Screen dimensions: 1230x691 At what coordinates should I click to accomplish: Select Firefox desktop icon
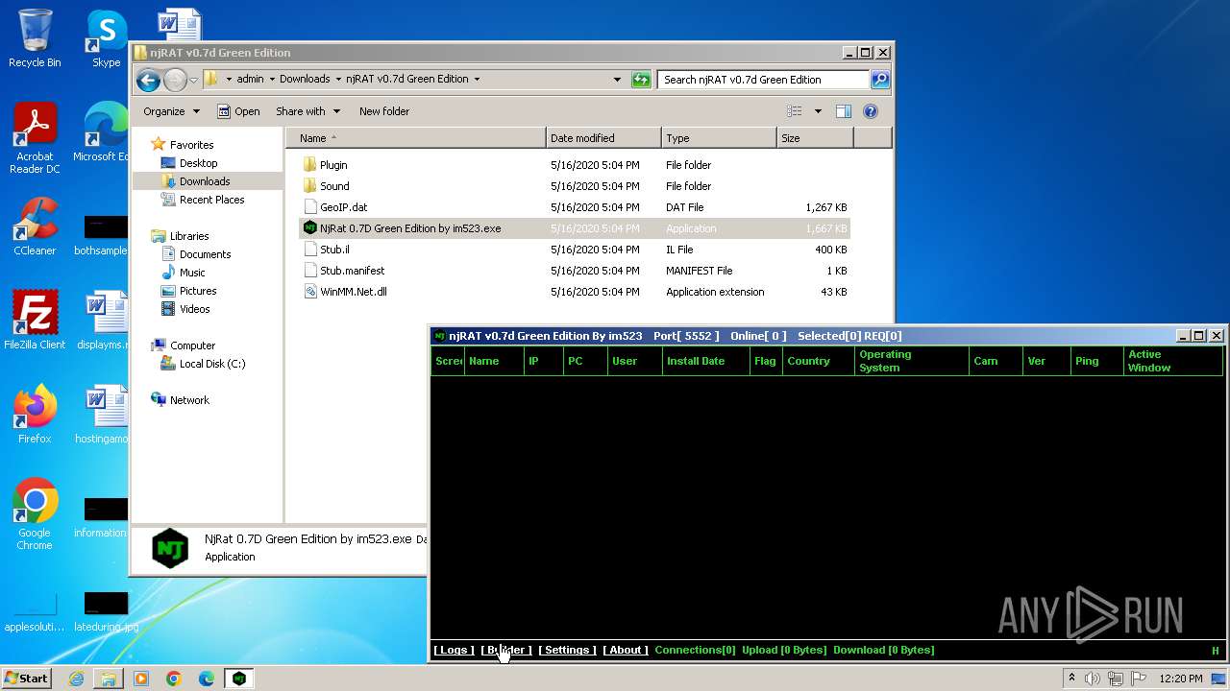(35, 415)
